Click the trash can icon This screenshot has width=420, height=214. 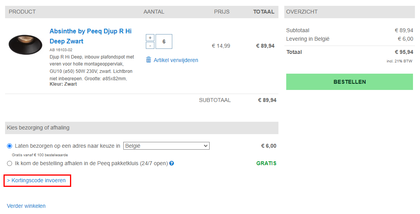coord(149,60)
